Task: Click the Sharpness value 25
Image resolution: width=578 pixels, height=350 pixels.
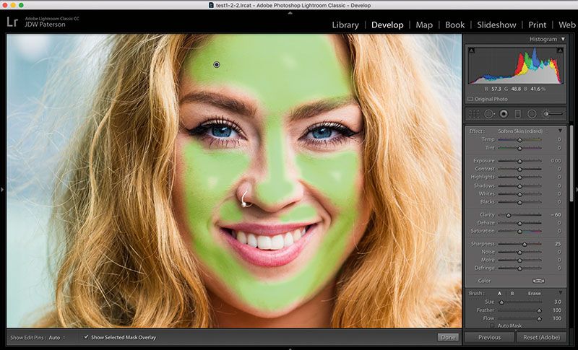Action: coord(558,244)
